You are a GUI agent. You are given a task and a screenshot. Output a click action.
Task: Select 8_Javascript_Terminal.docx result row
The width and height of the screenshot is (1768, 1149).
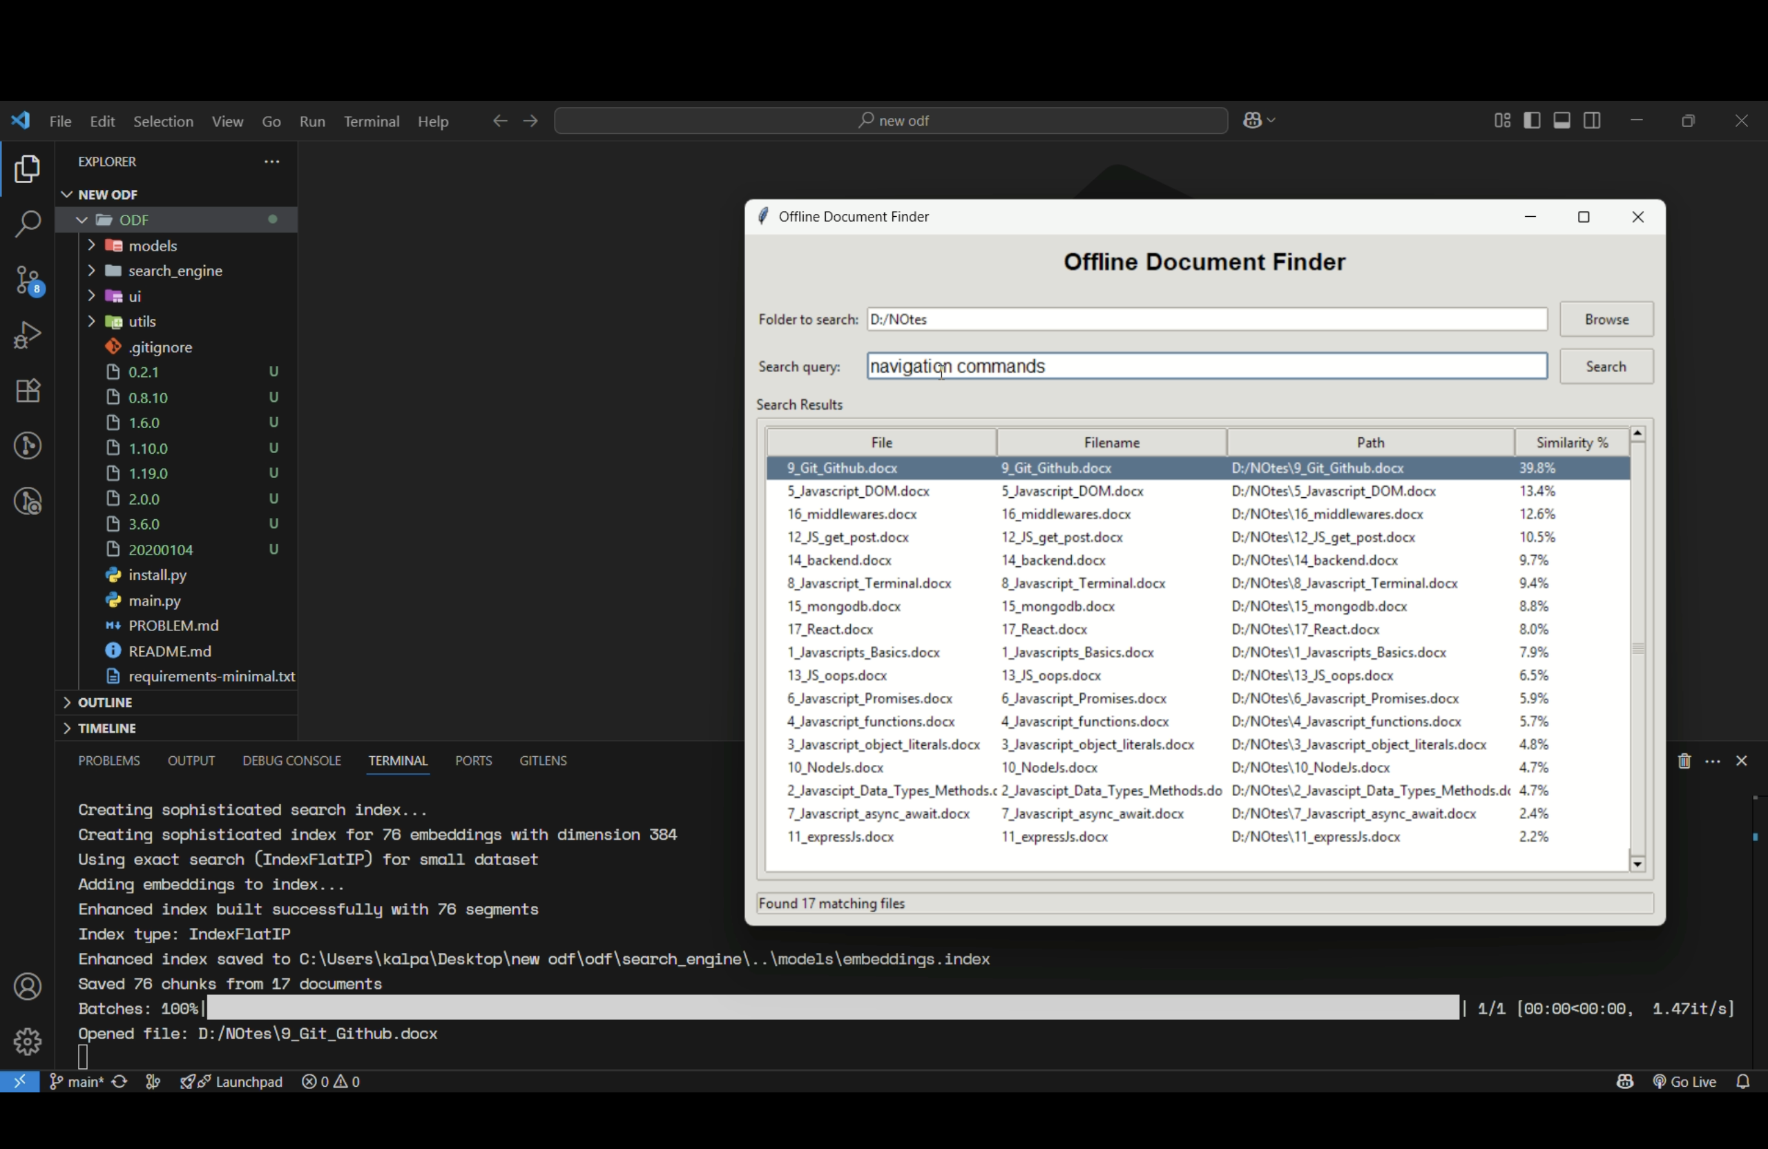1198,583
